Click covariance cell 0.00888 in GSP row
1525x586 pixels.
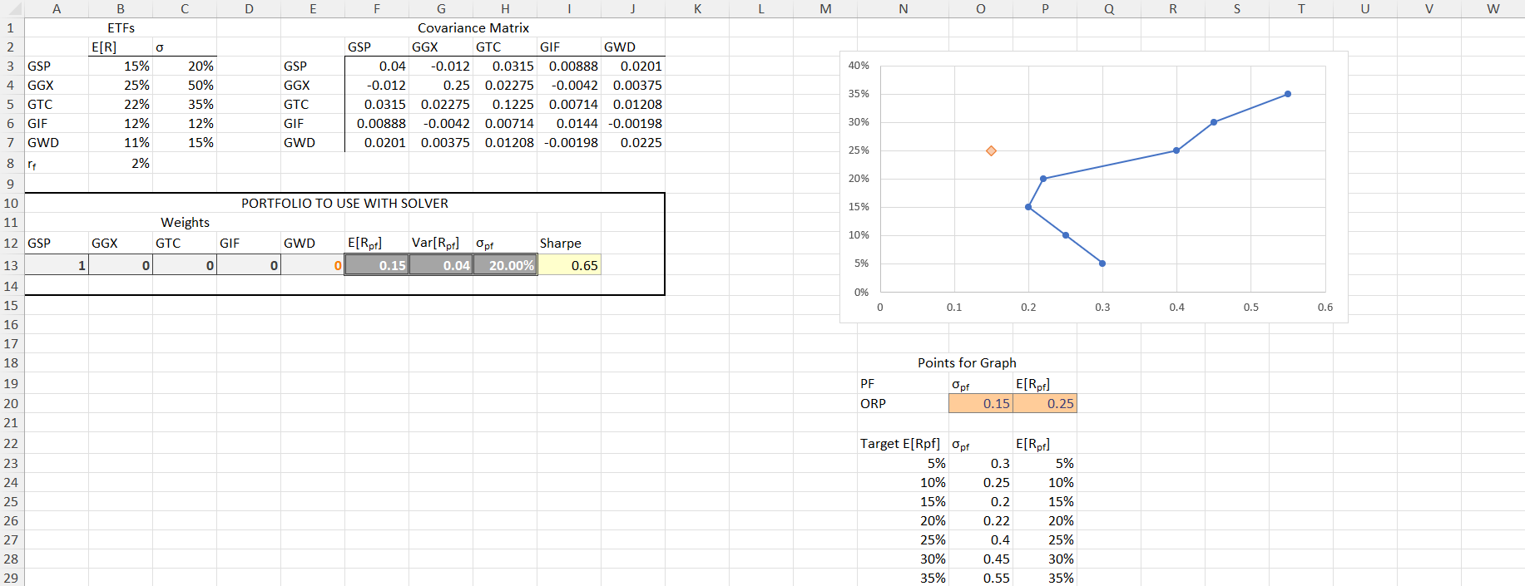[x=569, y=66]
